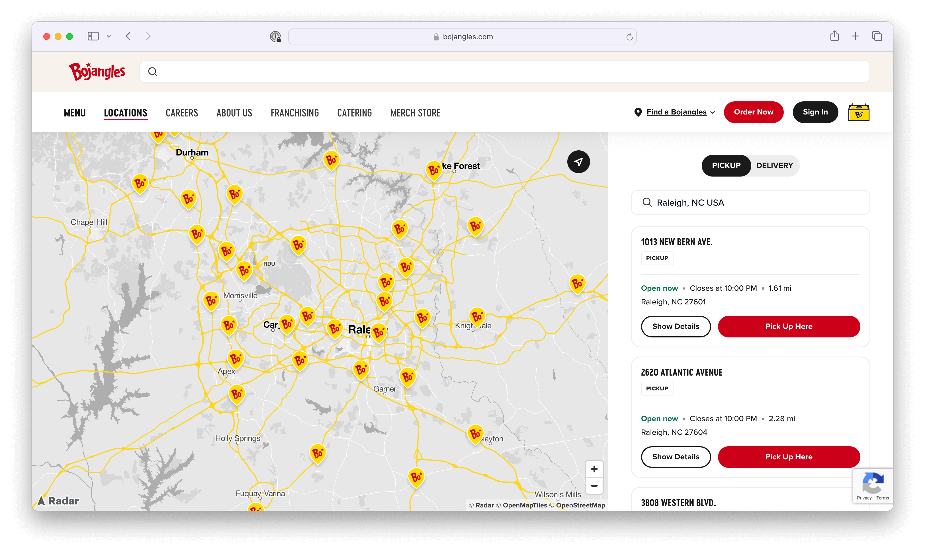Open the MENU nav item
Screen dimensions: 925x553
(x=75, y=112)
